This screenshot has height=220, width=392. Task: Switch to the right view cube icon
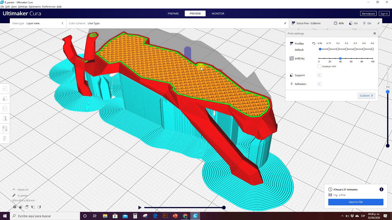click(x=39, y=207)
